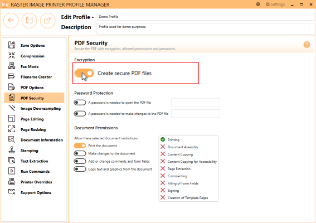Image resolution: width=316 pixels, height=223 pixels.
Task: Click Signing in permissions list
Action: pos(173,191)
